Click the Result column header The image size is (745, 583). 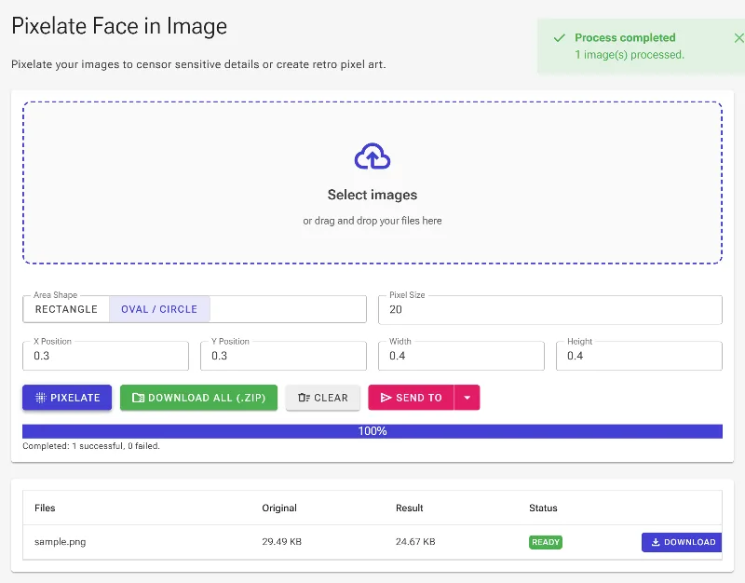click(409, 508)
